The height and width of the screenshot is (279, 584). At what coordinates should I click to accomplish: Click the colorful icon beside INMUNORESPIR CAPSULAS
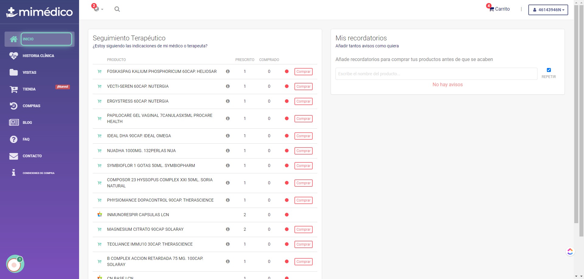click(99, 214)
